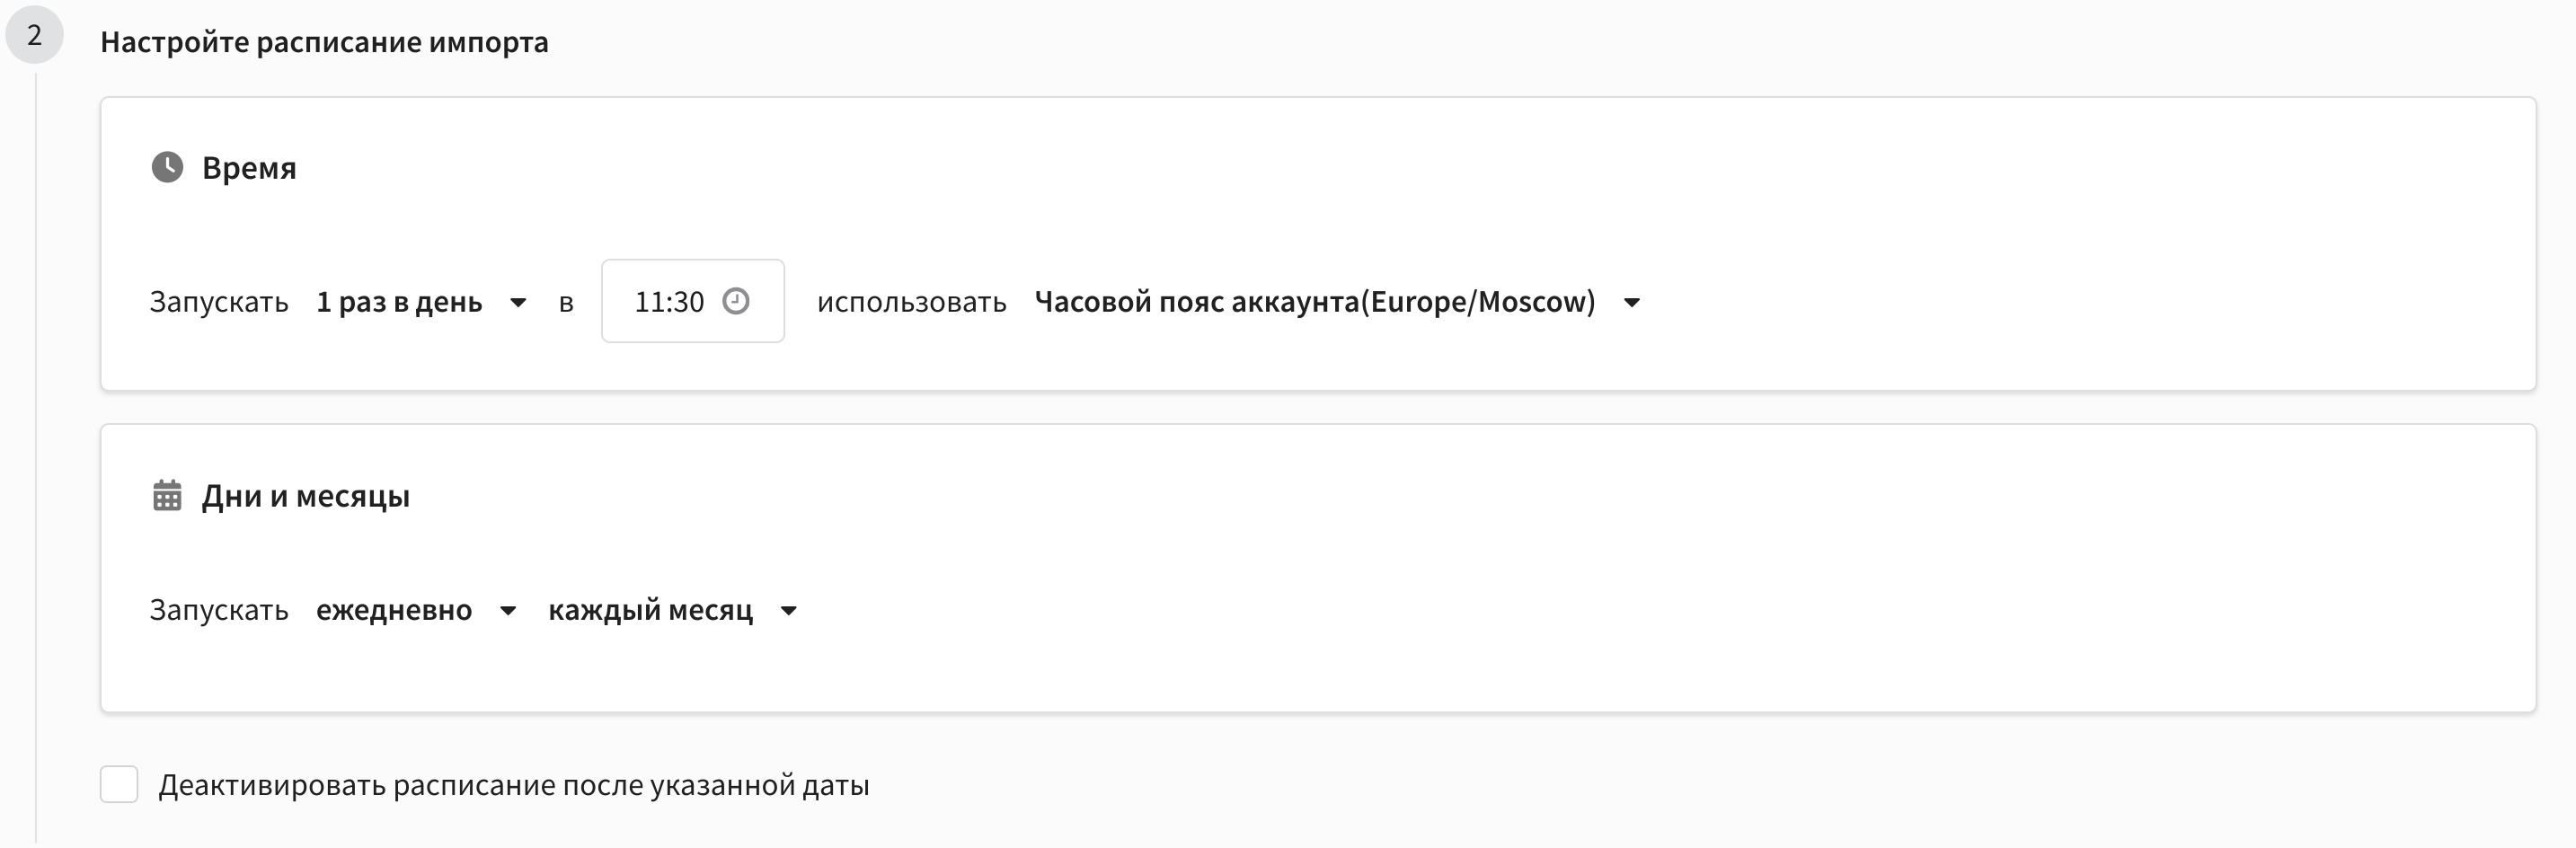This screenshot has height=848, width=2576.
Task: Click the 11:30 time input field
Action: (693, 301)
